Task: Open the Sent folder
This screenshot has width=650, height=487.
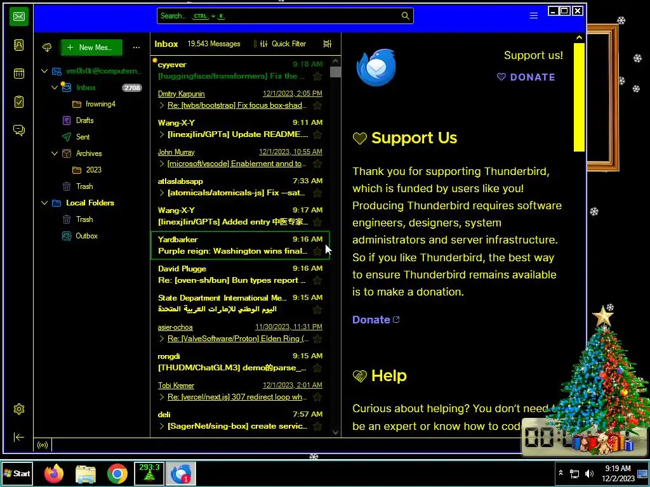Action: 83,137
